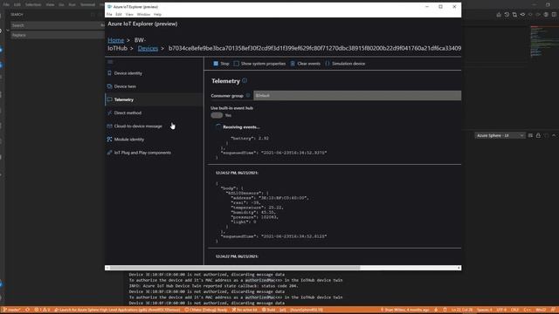
Task: Toggle Use built-in event hub switch
Action: coord(217,115)
